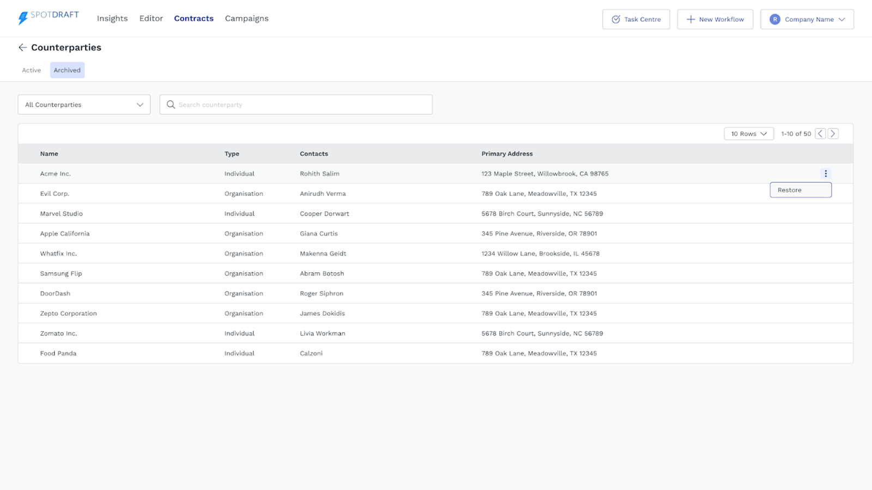This screenshot has width=872, height=490.
Task: Click the Contacts column header
Action: [314, 154]
